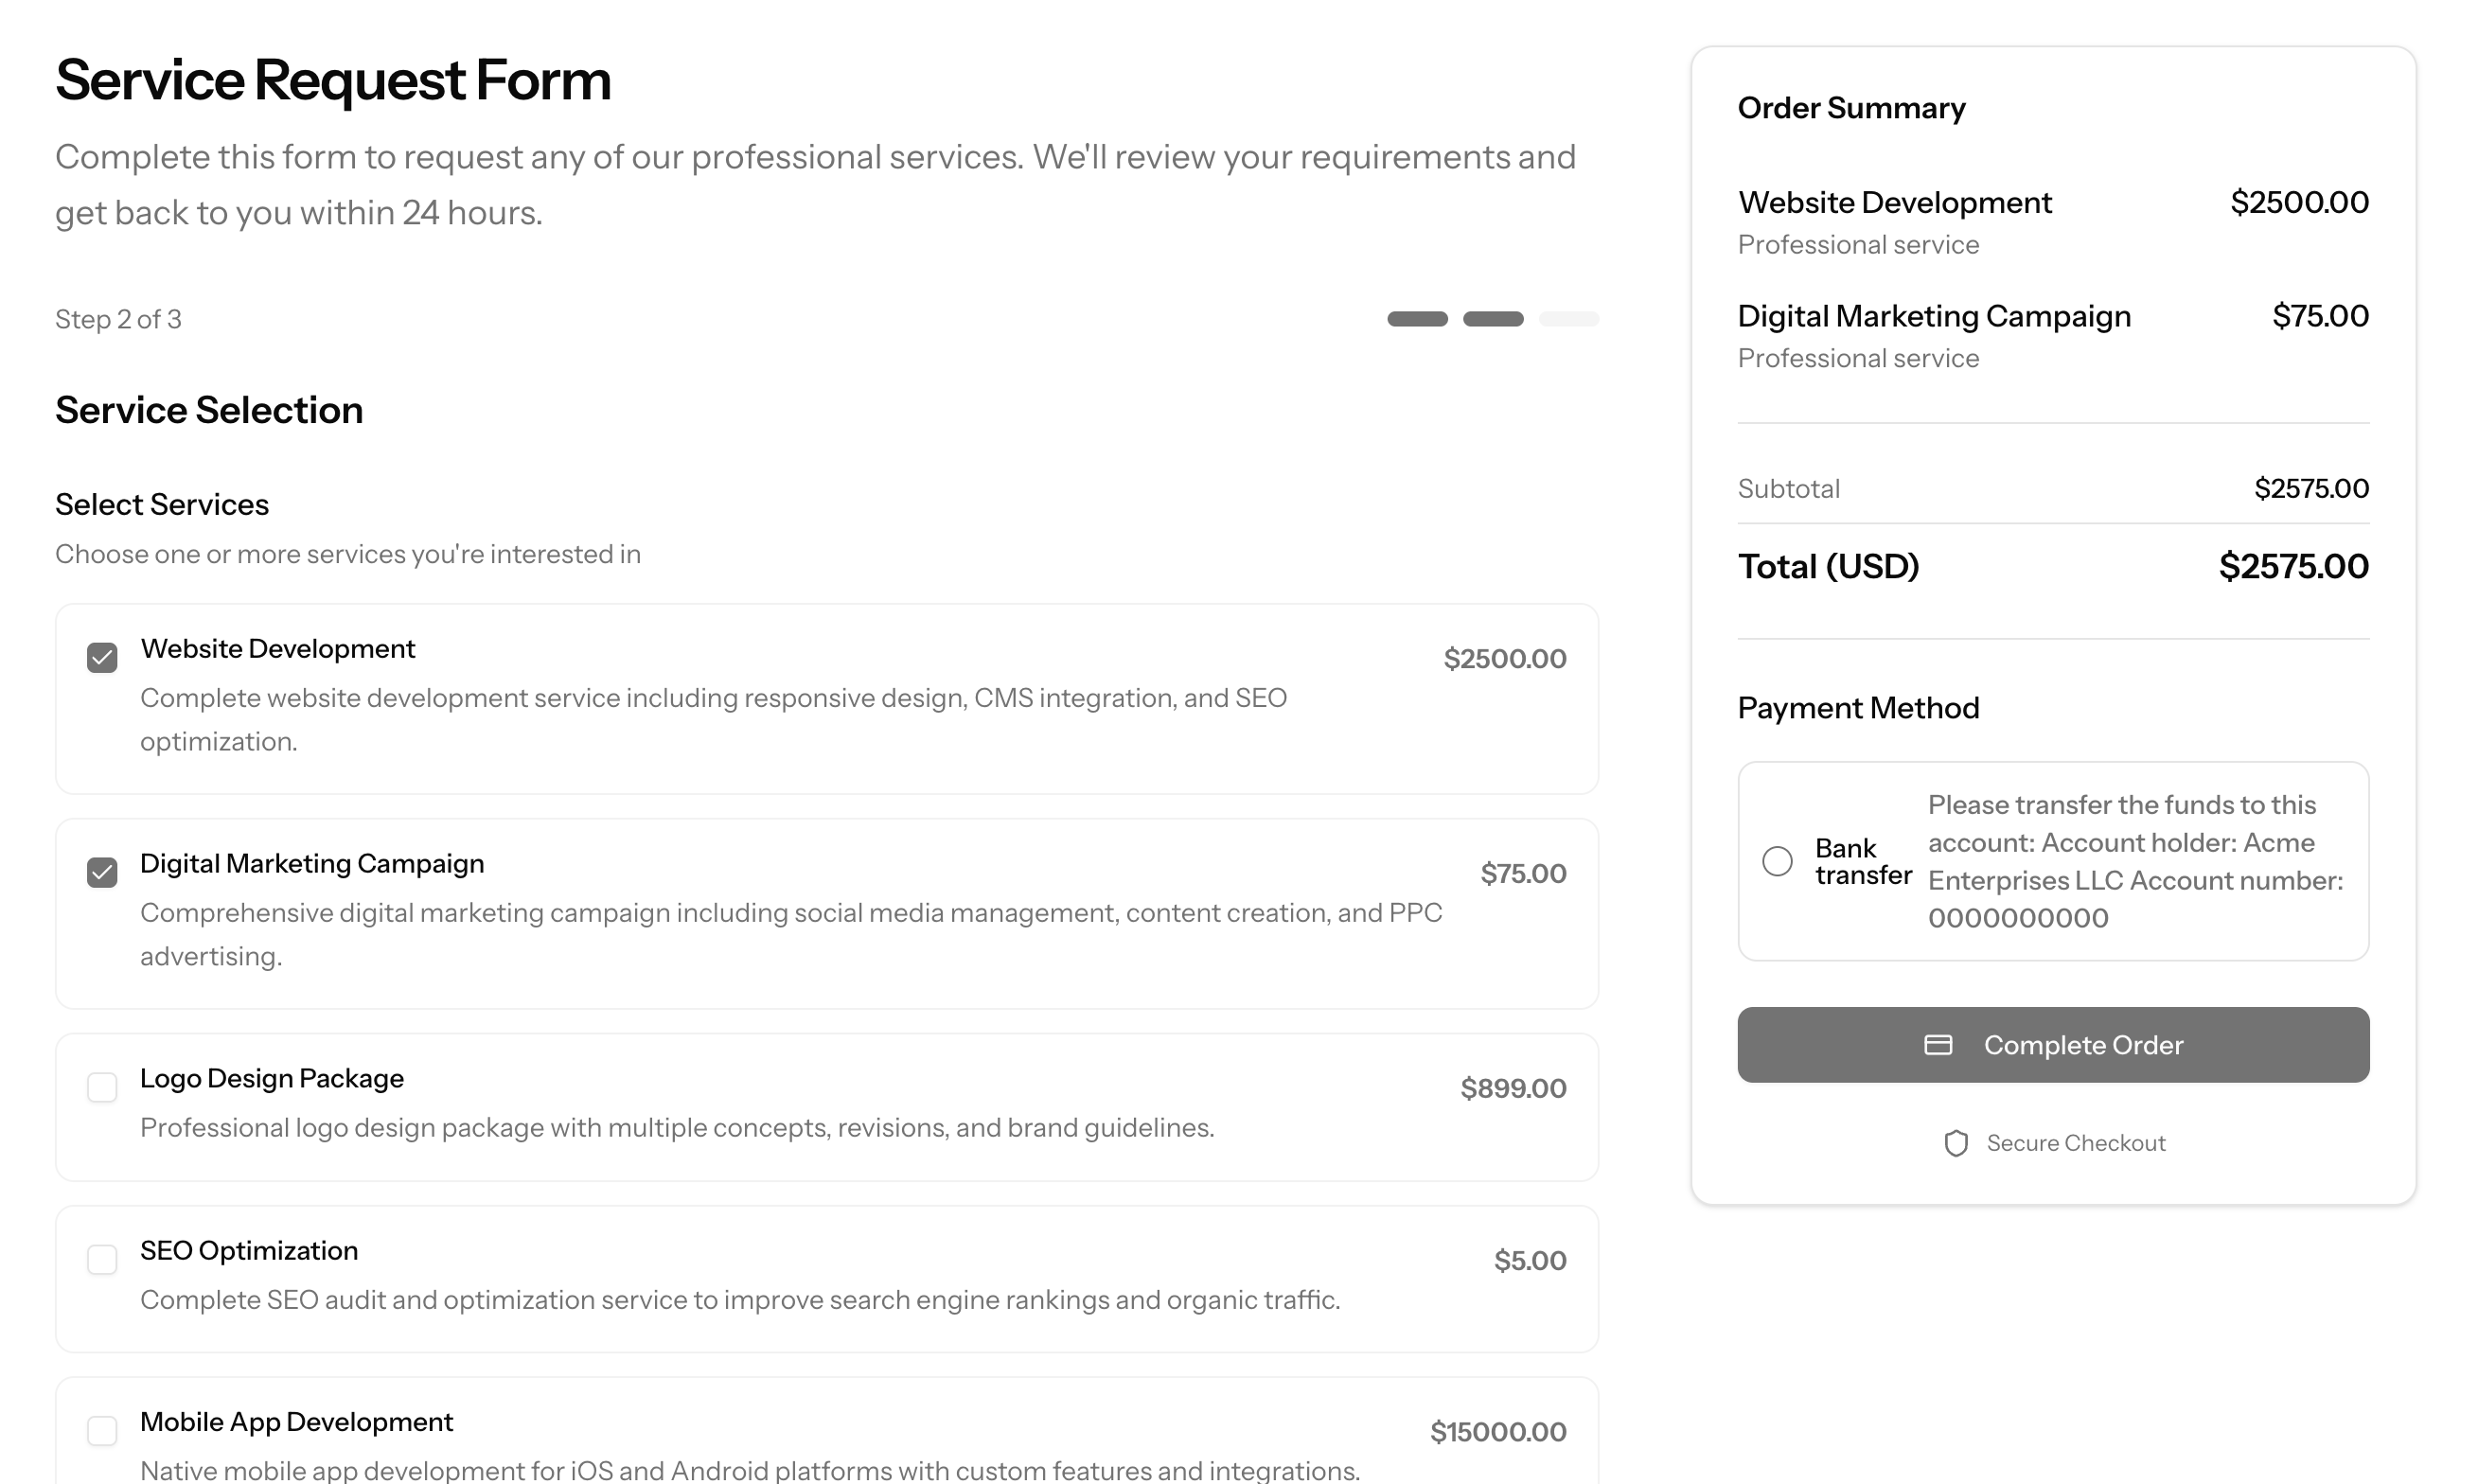Viewport: 2478px width, 1484px height.
Task: Enable the Mobile App Development checkbox
Action: click(102, 1431)
